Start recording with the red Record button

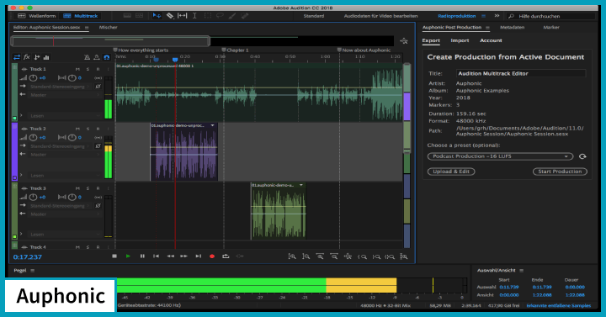[212, 256]
